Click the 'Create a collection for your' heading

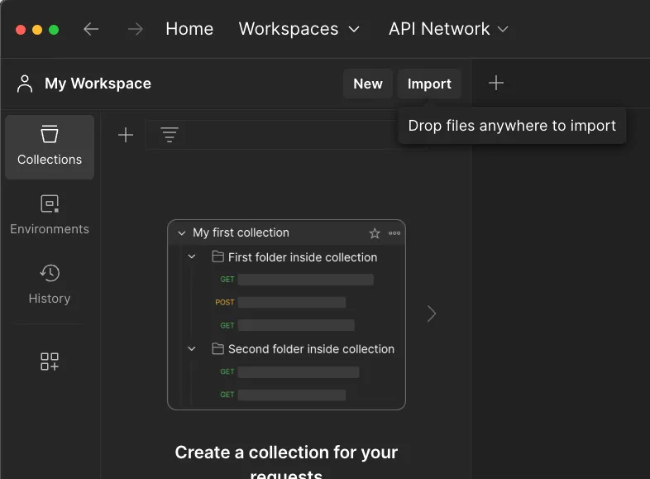[286, 453]
